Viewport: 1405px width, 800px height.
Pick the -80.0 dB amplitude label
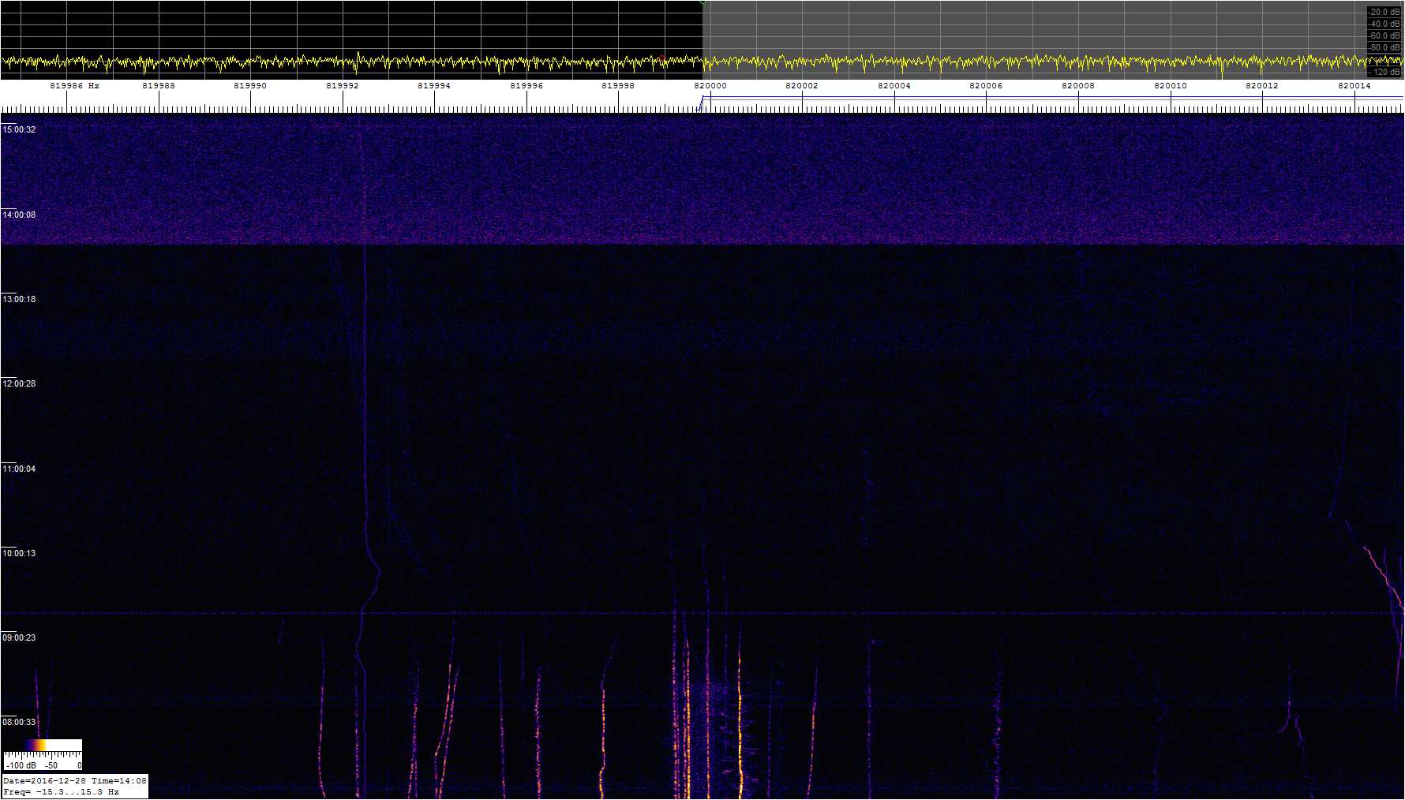(x=1384, y=48)
